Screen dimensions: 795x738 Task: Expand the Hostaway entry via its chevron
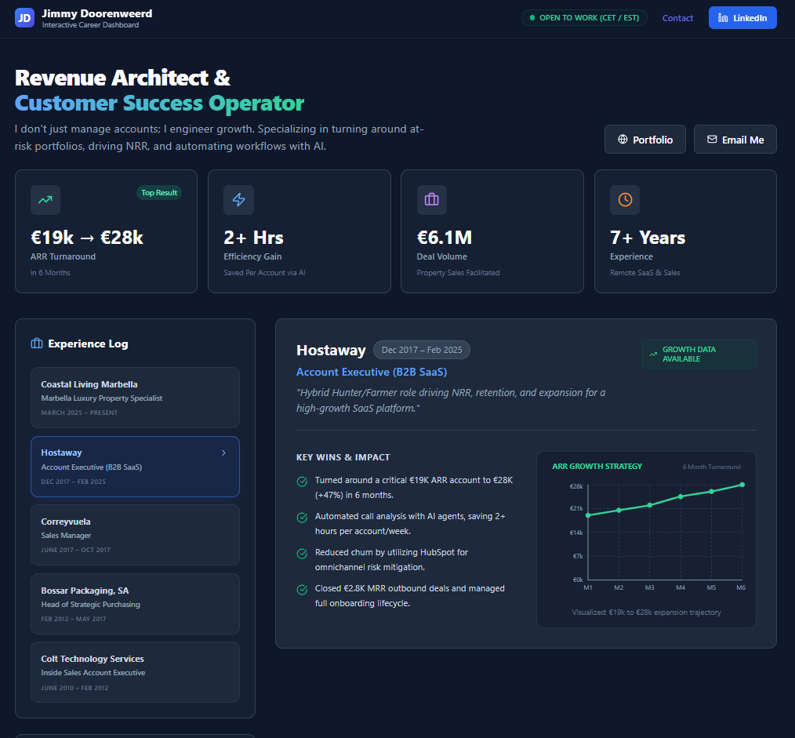click(223, 453)
